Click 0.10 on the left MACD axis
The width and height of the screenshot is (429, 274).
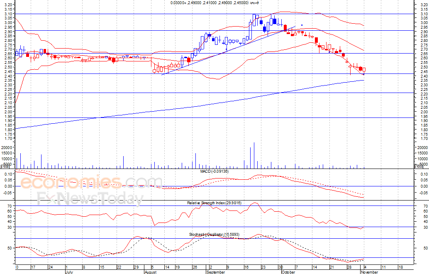(8, 174)
